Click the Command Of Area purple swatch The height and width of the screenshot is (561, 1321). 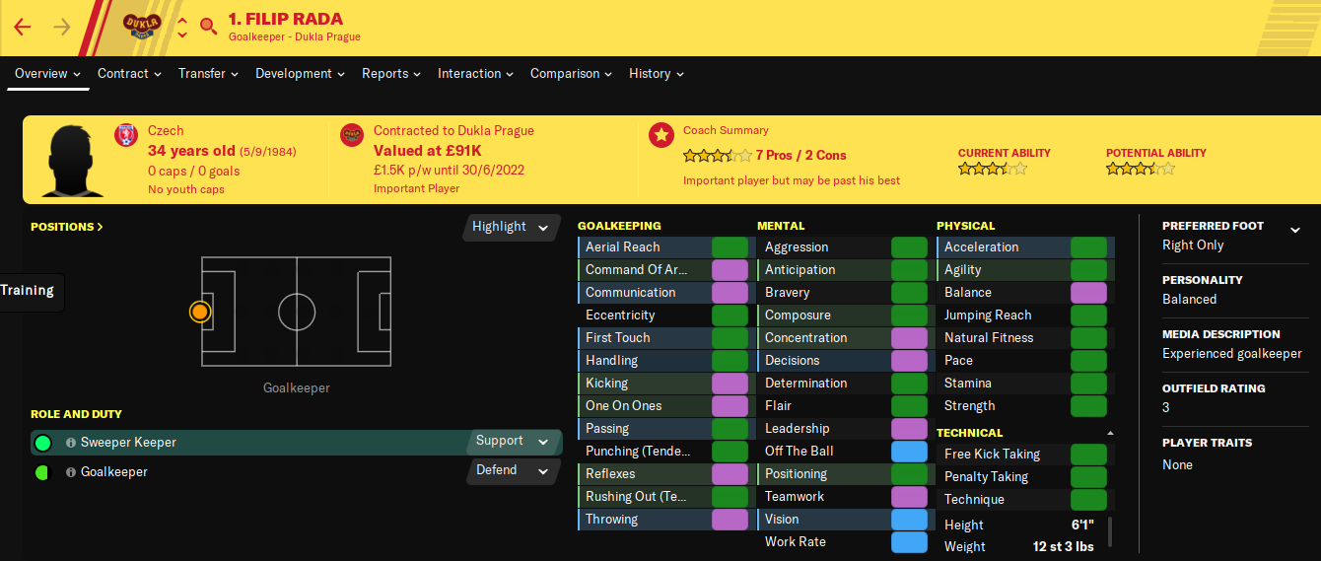(x=730, y=270)
